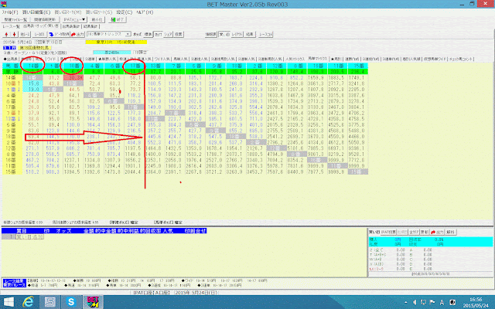The image size is (495, 309).
Task: Click the cyan 15.6 odds cell
Action: coord(32,83)
